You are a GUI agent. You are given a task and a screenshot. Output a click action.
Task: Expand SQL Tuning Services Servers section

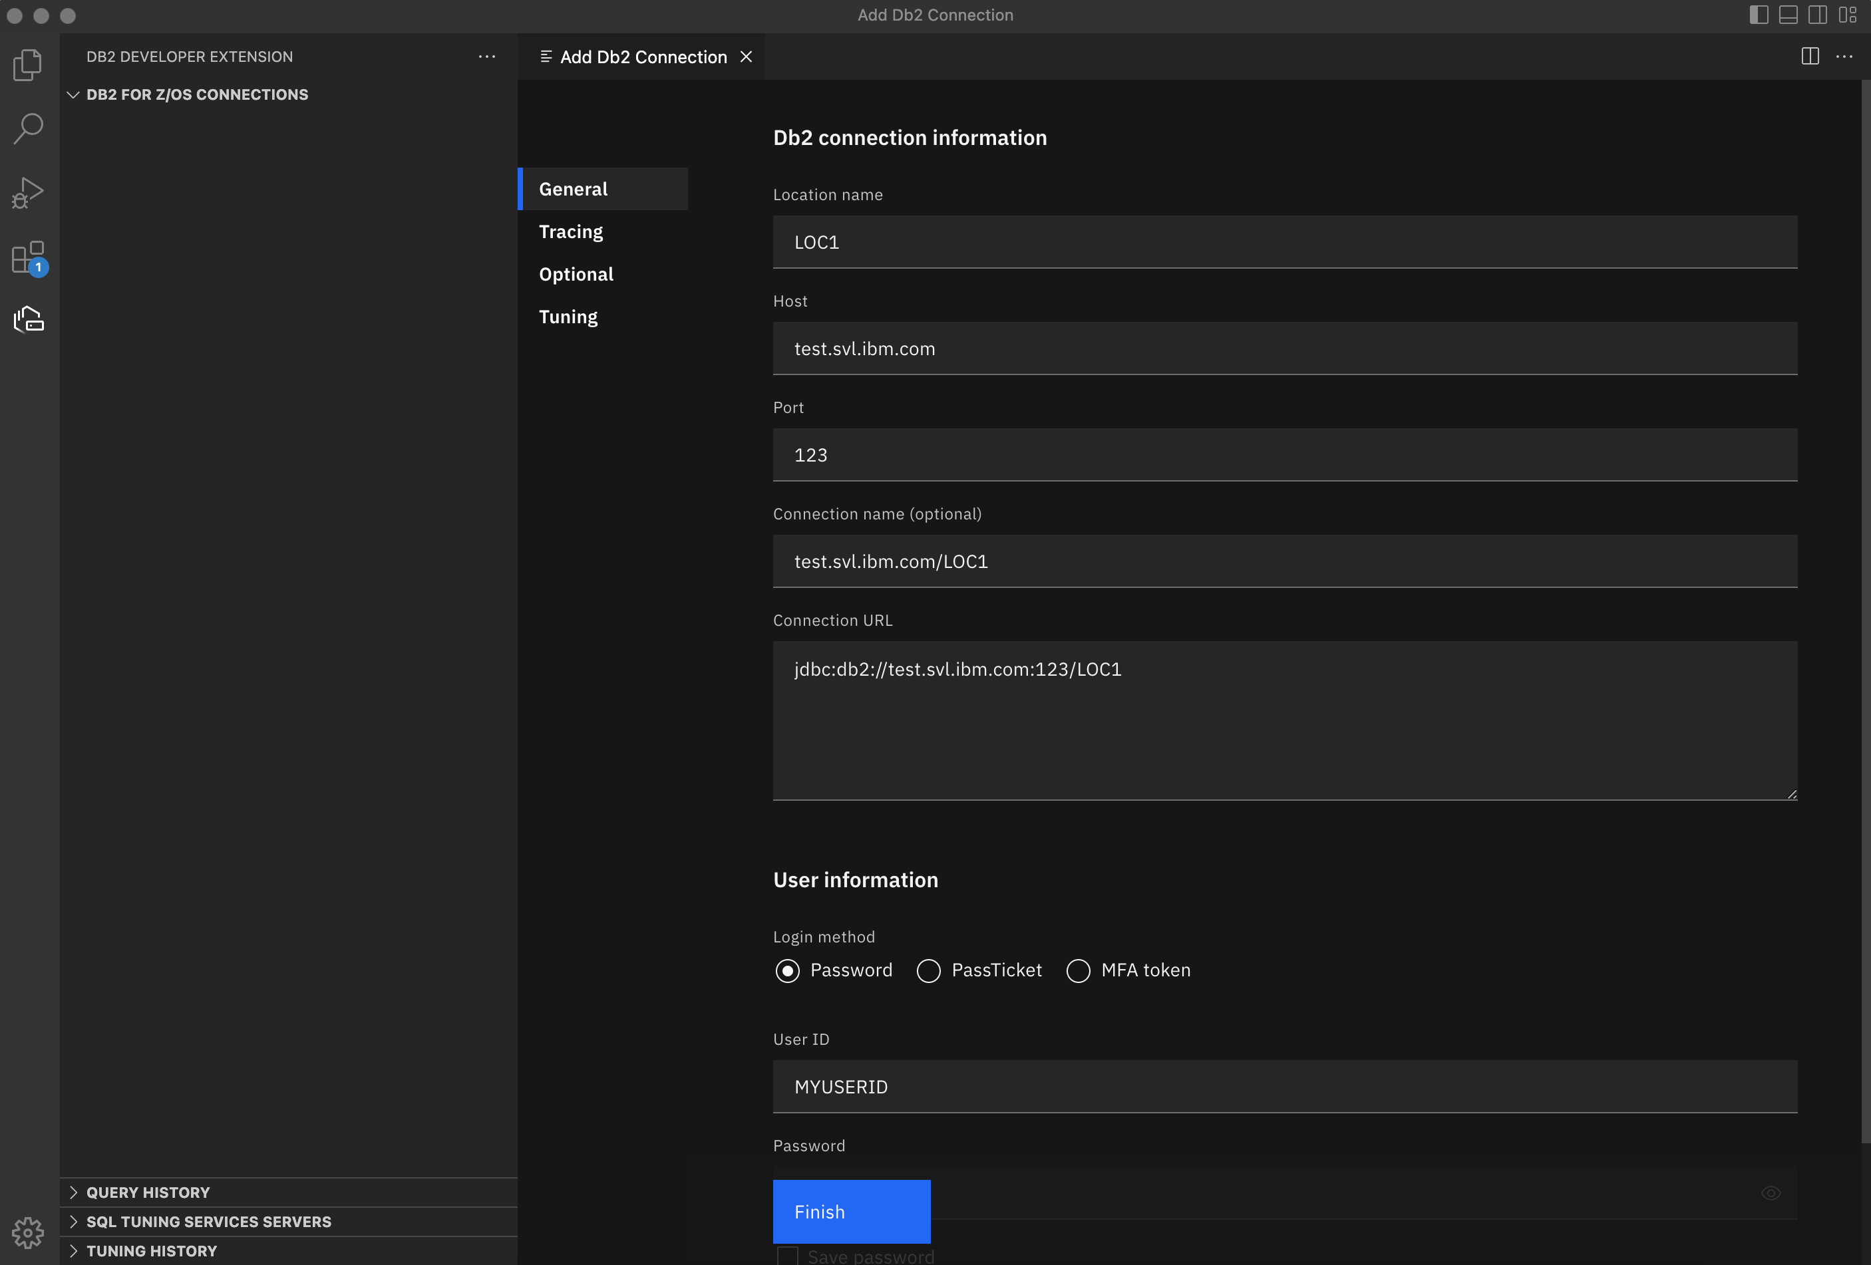(288, 1222)
